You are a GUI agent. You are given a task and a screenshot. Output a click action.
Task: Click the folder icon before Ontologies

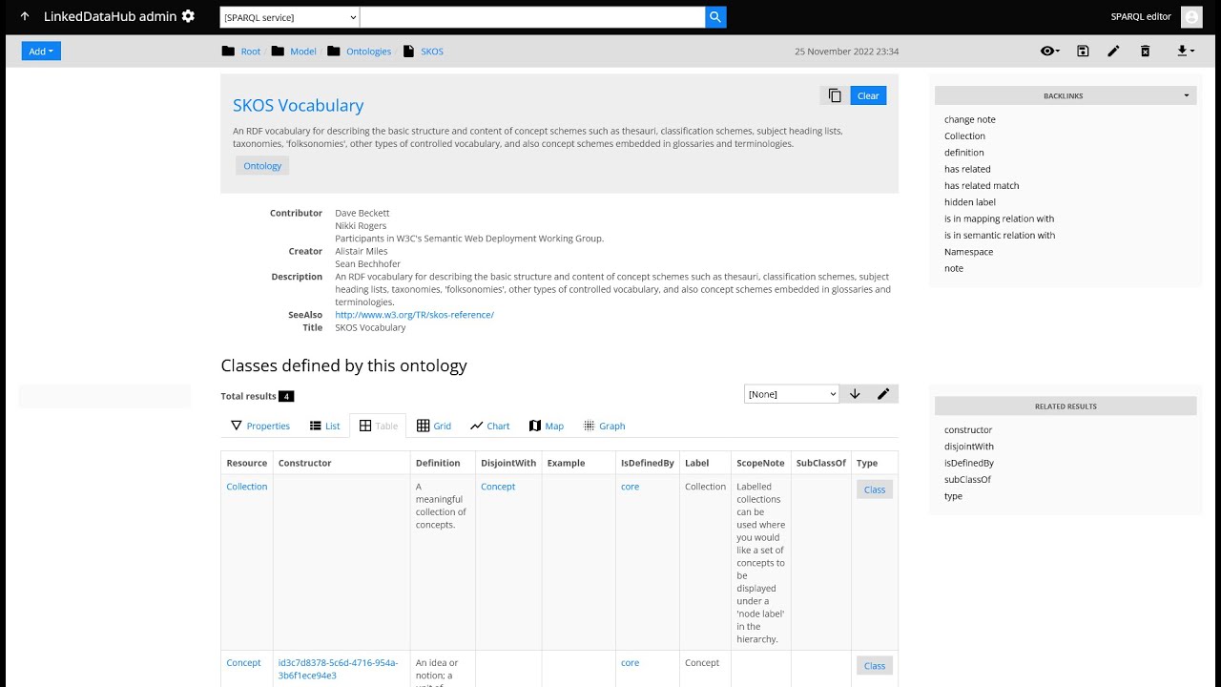pos(333,52)
